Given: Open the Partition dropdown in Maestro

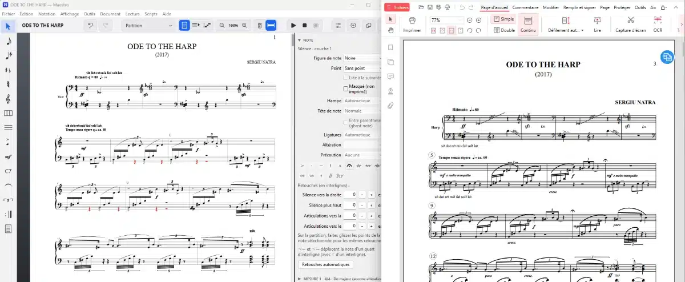Looking at the screenshot, I should 149,25.
